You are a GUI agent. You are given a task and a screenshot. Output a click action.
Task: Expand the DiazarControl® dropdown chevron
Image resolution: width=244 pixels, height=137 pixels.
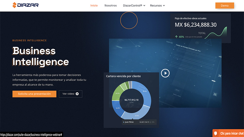[144, 6]
